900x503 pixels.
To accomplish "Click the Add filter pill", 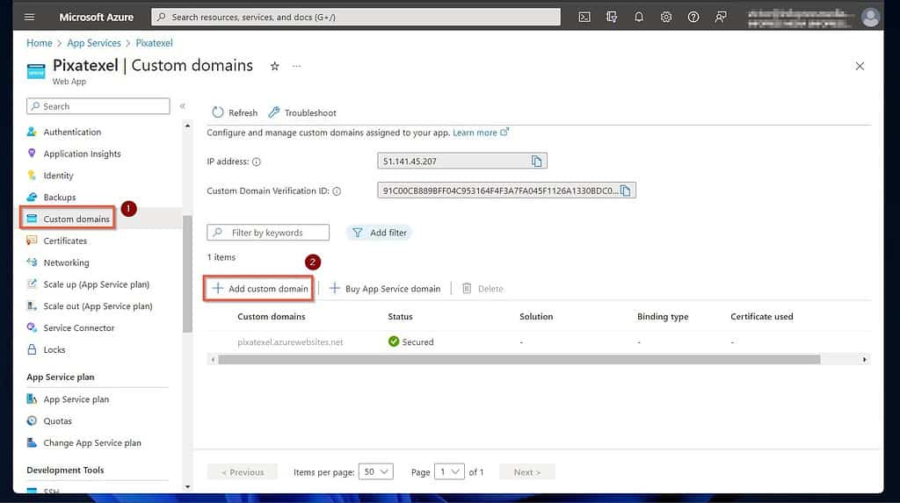I will (x=380, y=233).
